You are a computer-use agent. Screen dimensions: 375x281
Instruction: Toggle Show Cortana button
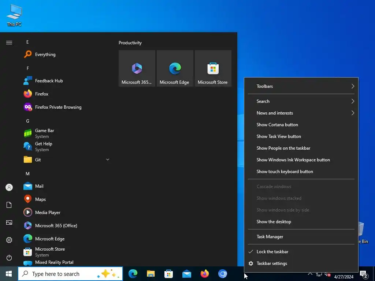click(x=301, y=125)
